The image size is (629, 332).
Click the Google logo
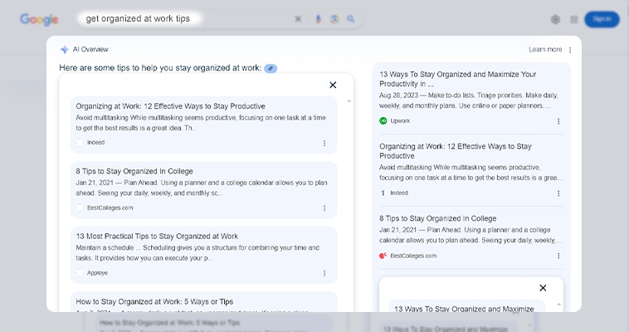[39, 19]
